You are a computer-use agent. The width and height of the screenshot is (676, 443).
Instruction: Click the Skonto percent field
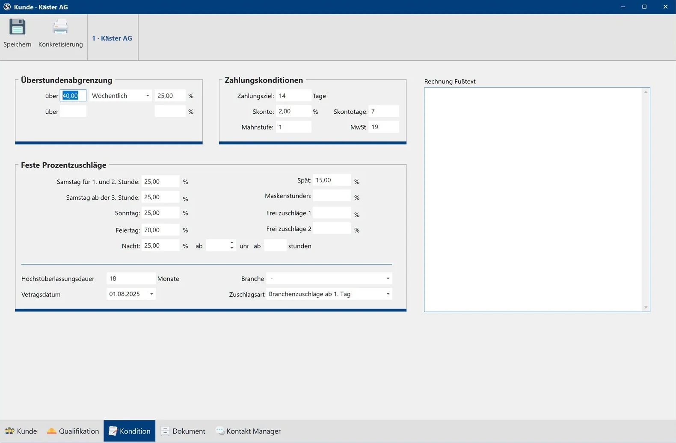[x=294, y=111]
